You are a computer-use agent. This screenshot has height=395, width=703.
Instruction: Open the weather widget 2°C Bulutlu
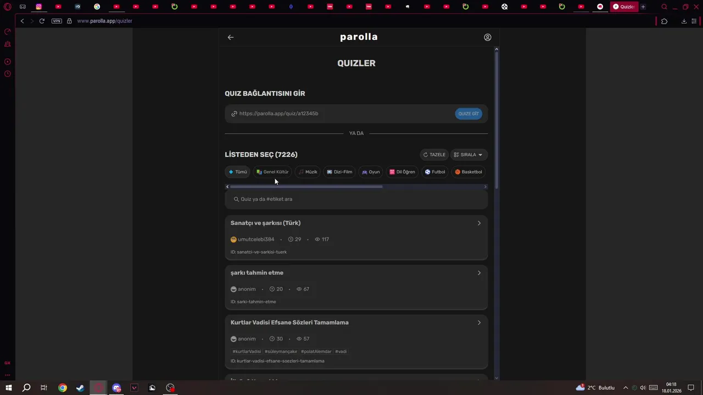pos(595,388)
